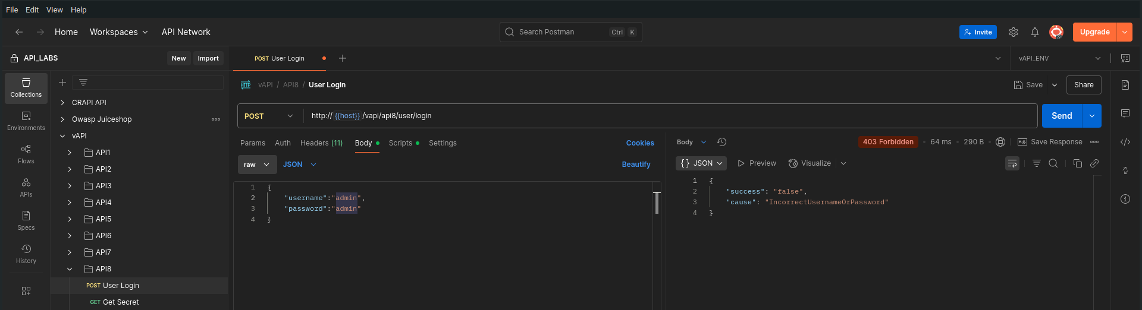Open the Cookies link
1142x310 pixels.
click(640, 143)
